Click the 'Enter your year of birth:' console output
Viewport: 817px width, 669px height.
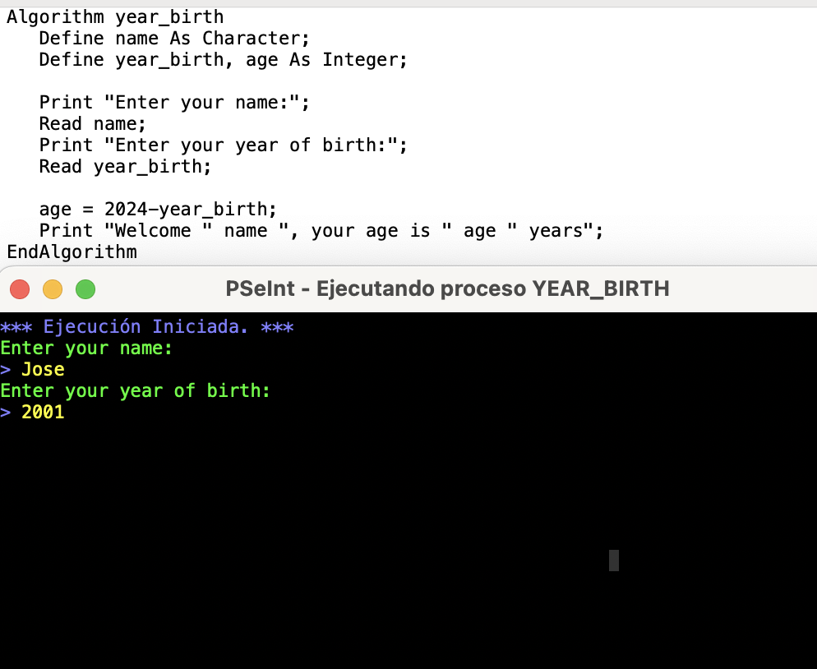point(136,390)
